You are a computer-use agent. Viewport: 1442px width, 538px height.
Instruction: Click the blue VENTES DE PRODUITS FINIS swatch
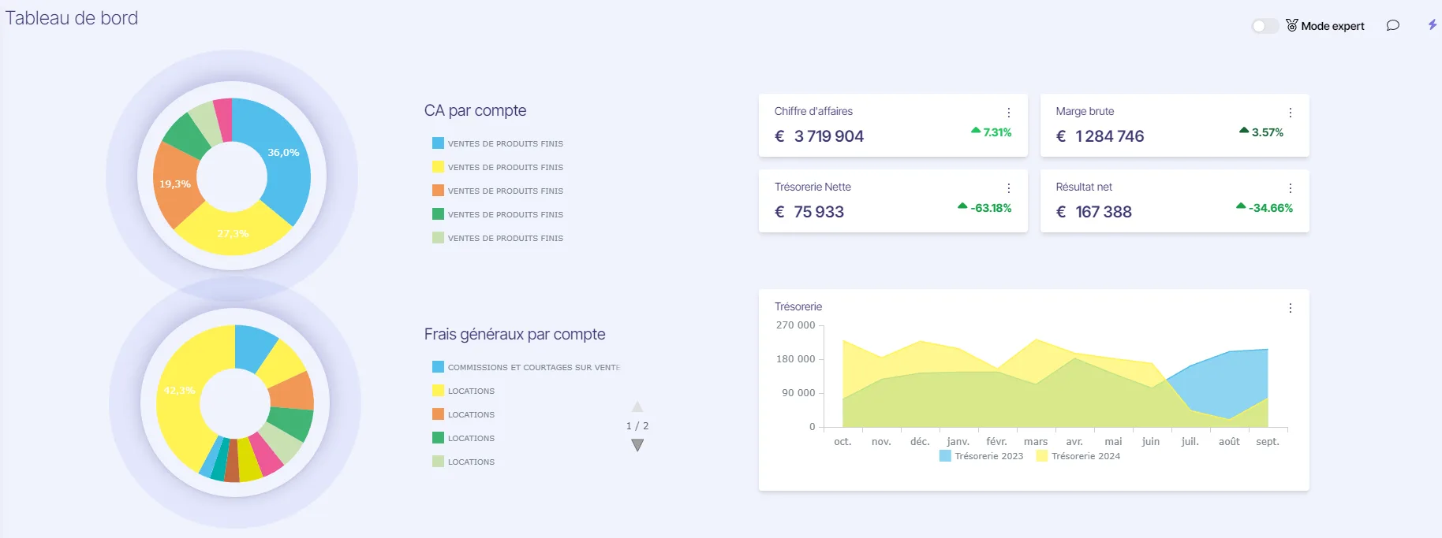tap(438, 143)
